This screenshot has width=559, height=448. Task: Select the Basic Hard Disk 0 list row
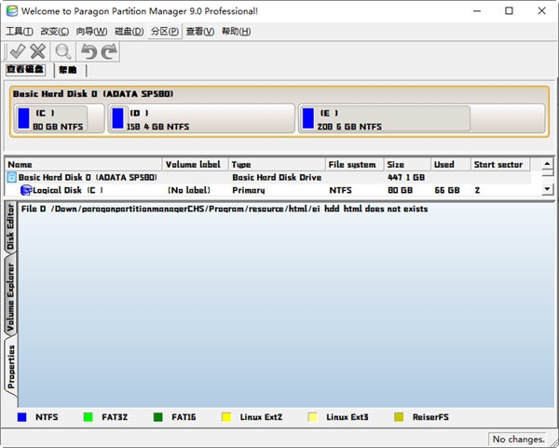[x=268, y=177]
